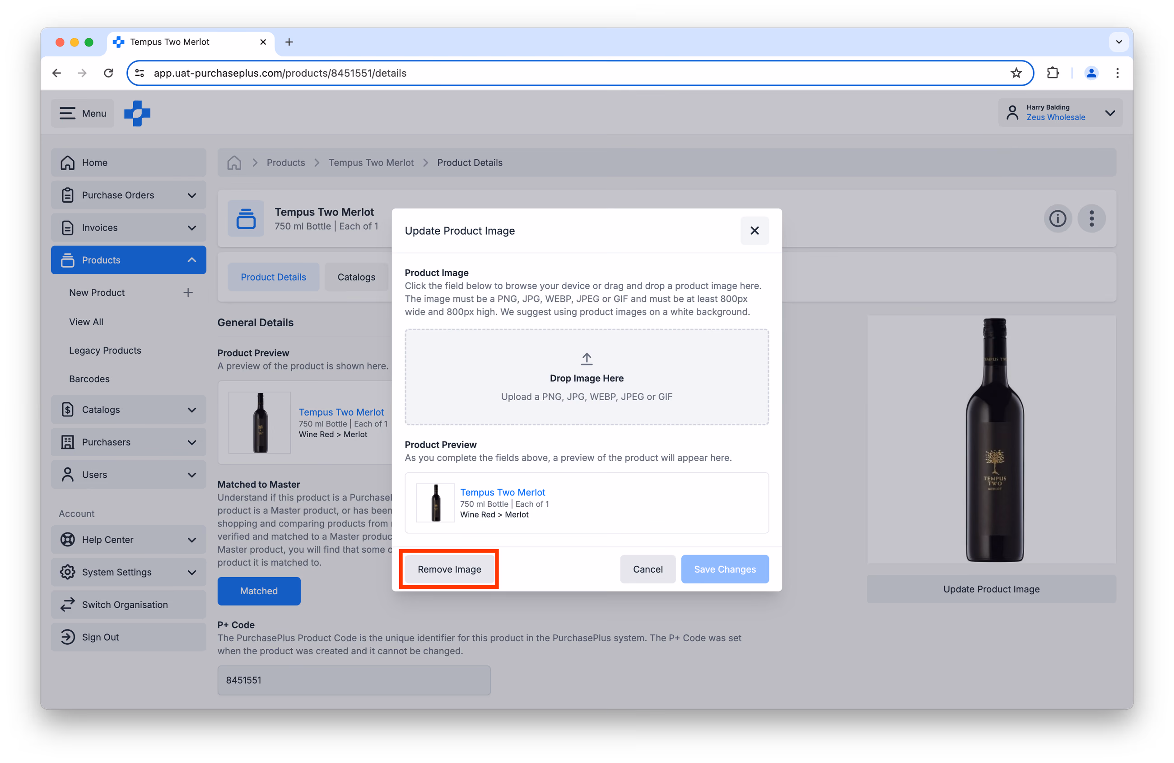Click Sign Out in the sidebar

tap(128, 638)
